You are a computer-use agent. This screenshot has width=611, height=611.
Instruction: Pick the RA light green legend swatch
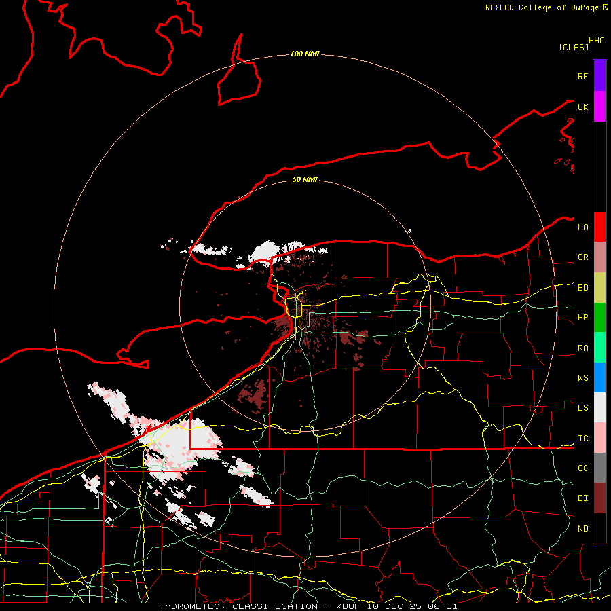coord(599,348)
